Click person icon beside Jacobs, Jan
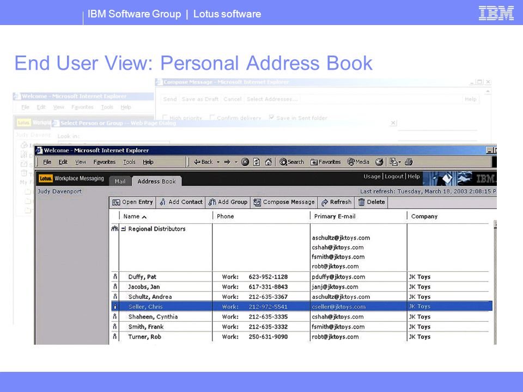The width and height of the screenshot is (523, 392). [x=115, y=286]
